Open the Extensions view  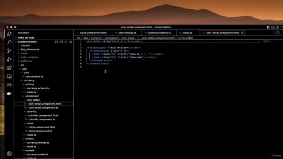click(9, 68)
